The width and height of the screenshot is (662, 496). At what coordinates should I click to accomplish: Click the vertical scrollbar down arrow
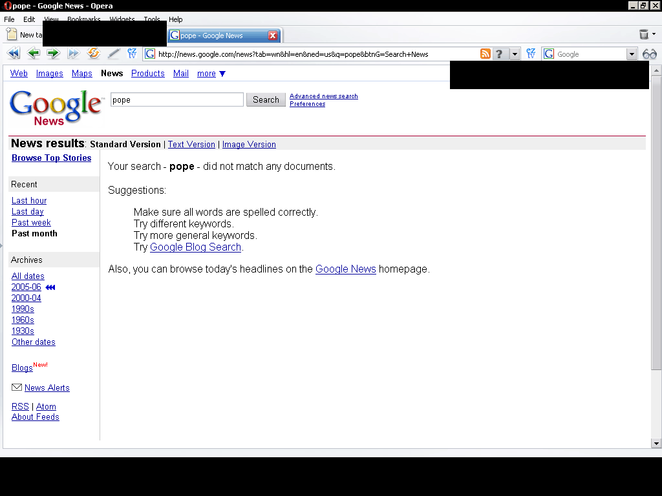pyautogui.click(x=656, y=443)
